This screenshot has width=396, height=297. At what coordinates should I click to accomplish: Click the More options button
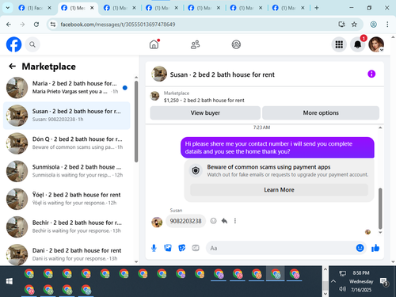tap(321, 112)
